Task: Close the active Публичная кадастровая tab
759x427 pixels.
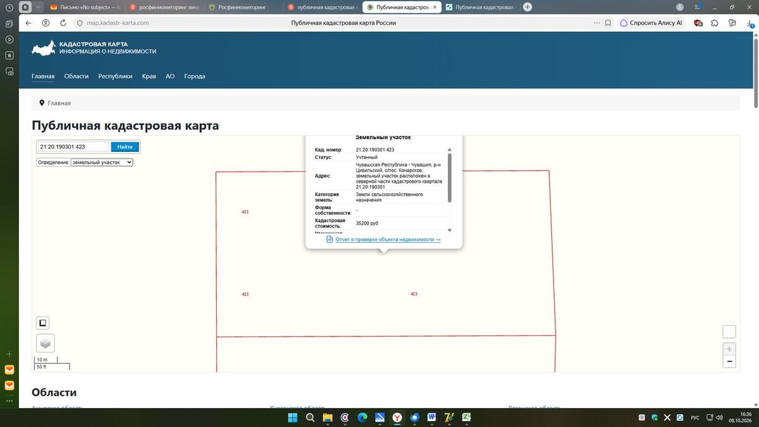Action: tap(435, 7)
